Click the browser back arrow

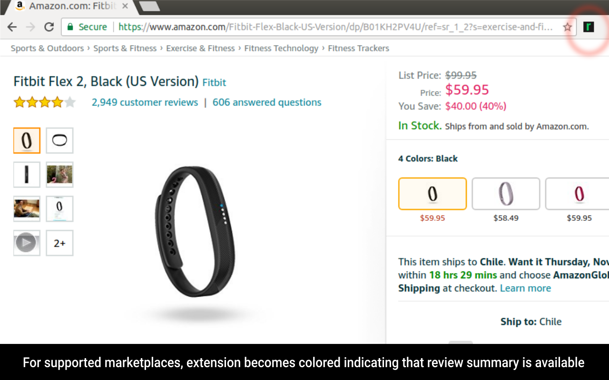pyautogui.click(x=12, y=27)
